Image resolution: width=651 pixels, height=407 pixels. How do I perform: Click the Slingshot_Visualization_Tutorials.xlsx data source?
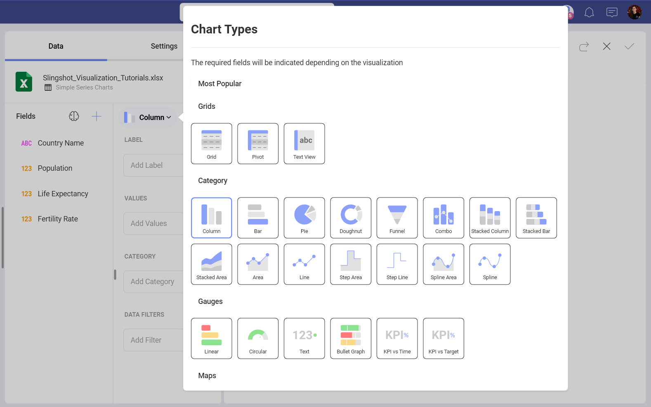pos(103,78)
